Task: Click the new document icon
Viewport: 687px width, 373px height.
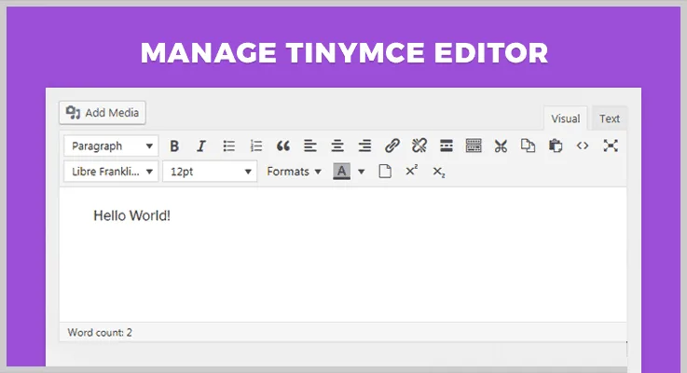Action: pyautogui.click(x=385, y=172)
